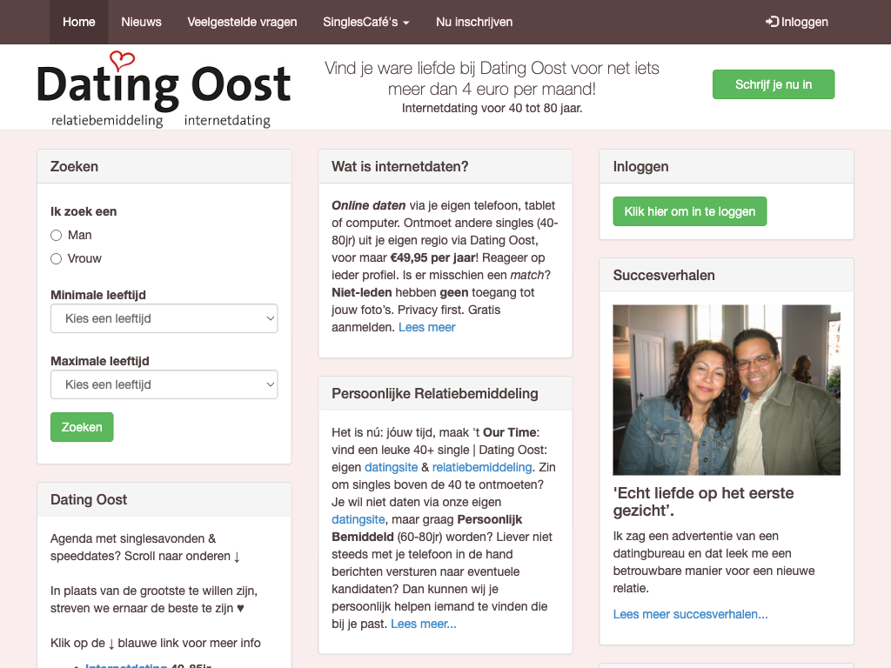Screen dimensions: 891x668
Task: Click the Wat is internetdaten? heading
Action: (400, 166)
